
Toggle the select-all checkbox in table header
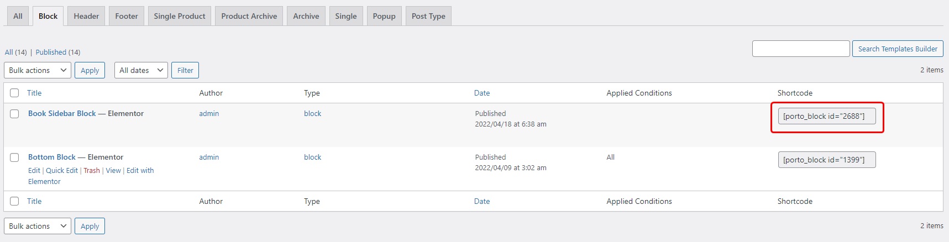coord(15,93)
